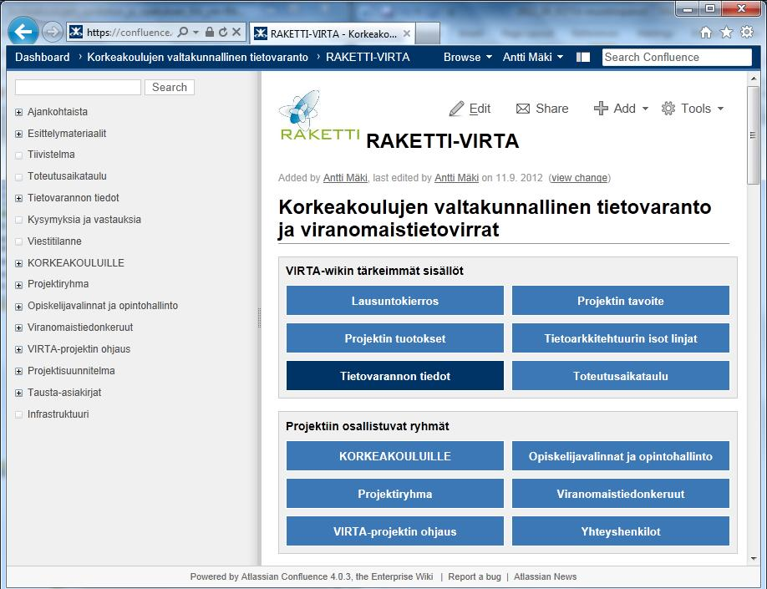Image resolution: width=767 pixels, height=589 pixels.
Task: Expand the Esittelymateriaalit tree node
Action: [18, 134]
